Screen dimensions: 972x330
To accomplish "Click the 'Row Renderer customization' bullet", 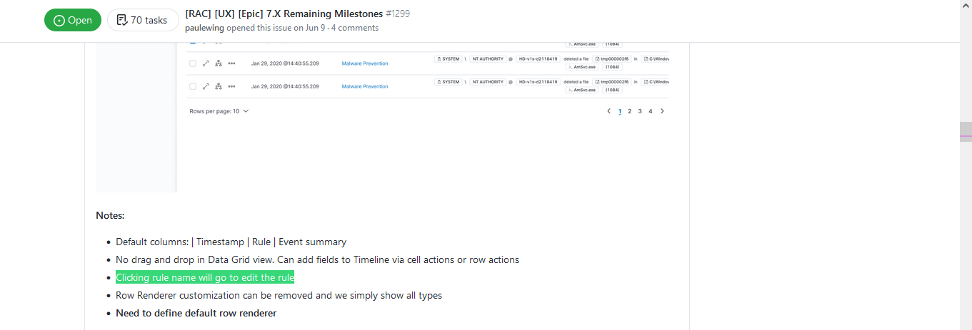I will coord(279,295).
